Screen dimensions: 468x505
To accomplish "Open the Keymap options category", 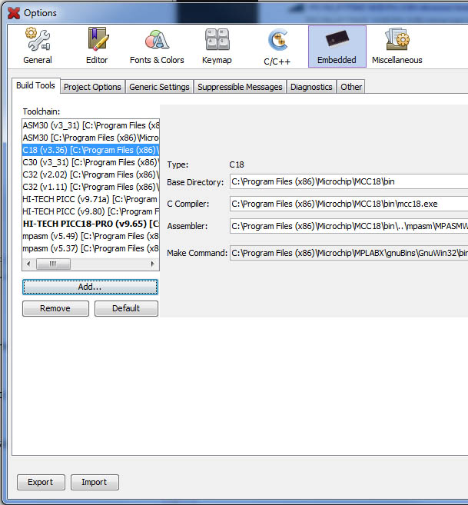I will pyautogui.click(x=217, y=46).
